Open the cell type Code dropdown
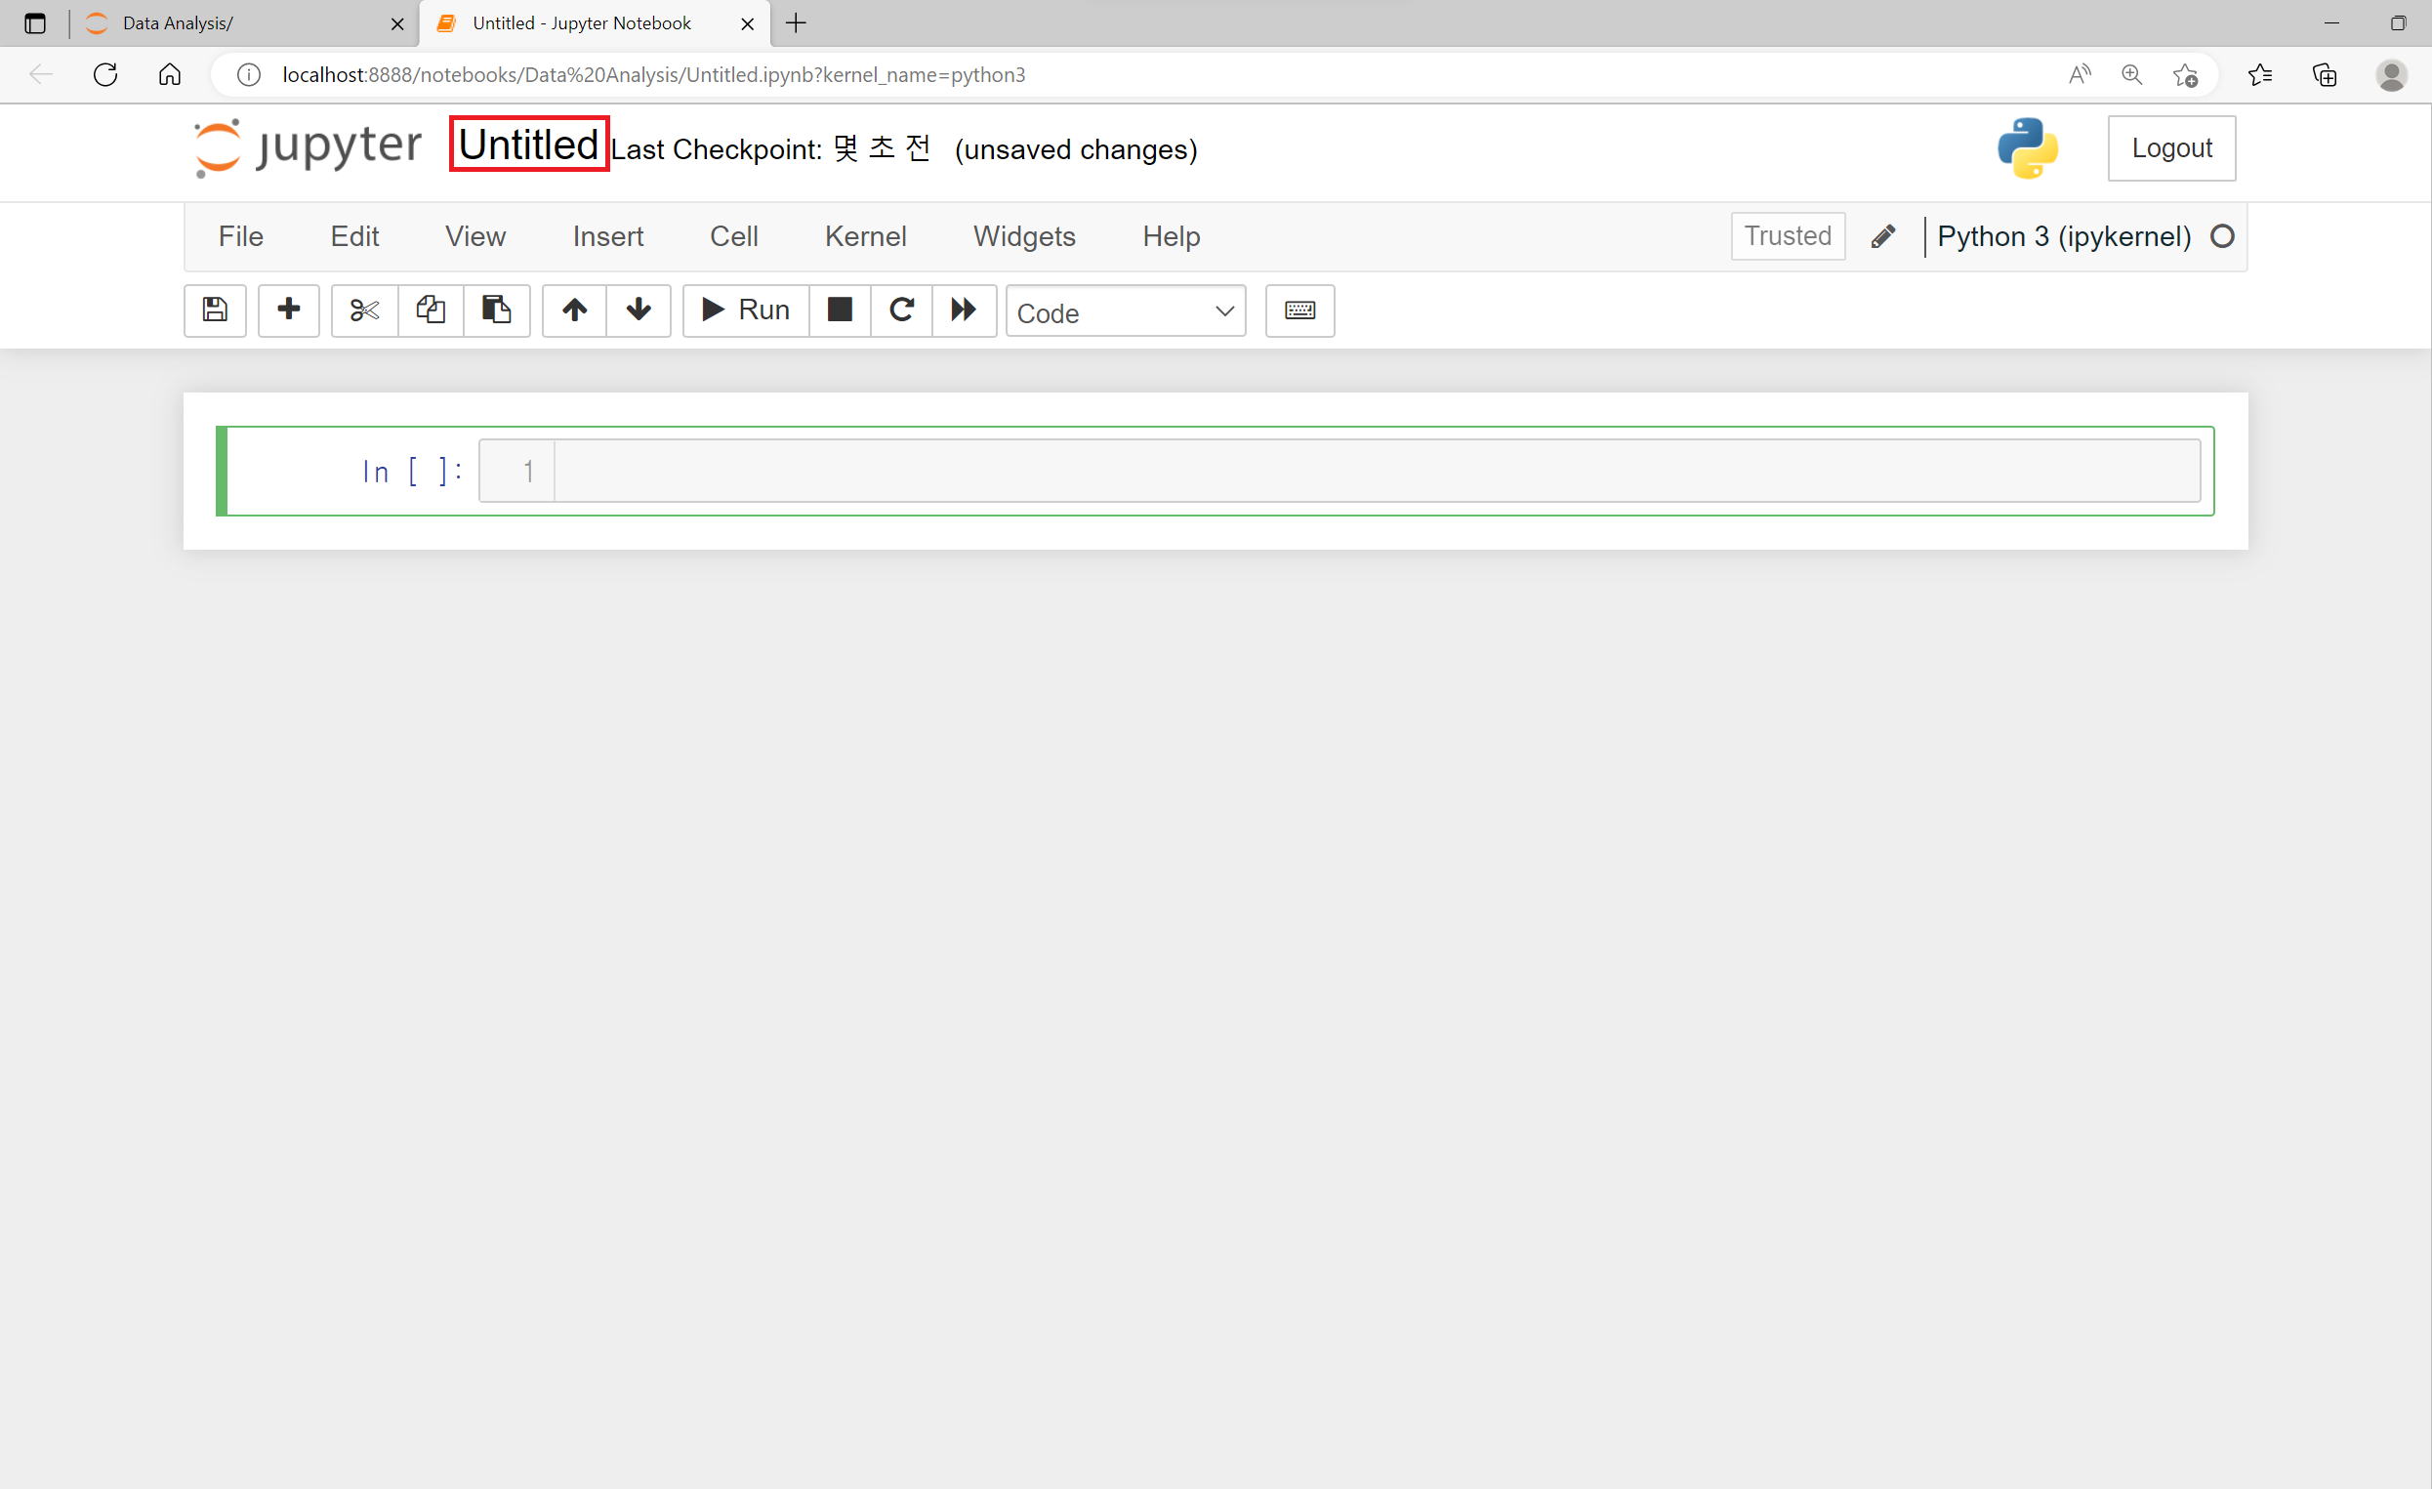 (x=1125, y=312)
